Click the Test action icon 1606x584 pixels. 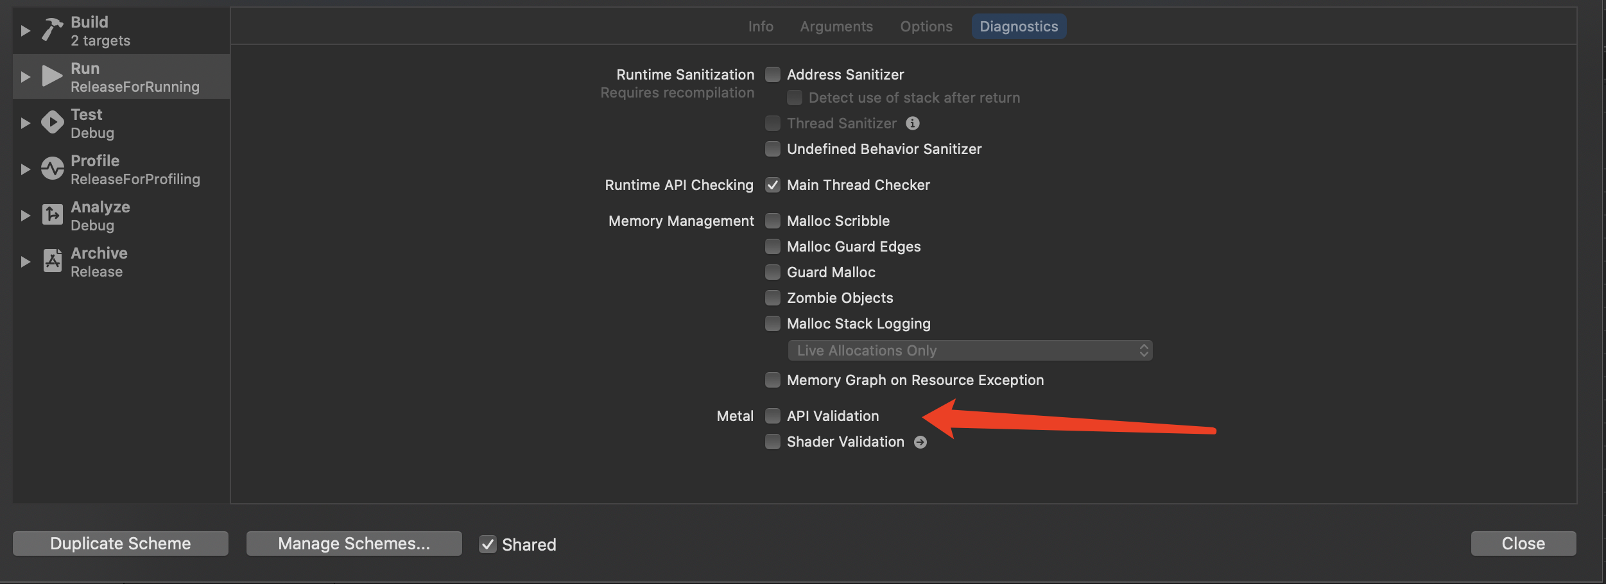tap(52, 123)
